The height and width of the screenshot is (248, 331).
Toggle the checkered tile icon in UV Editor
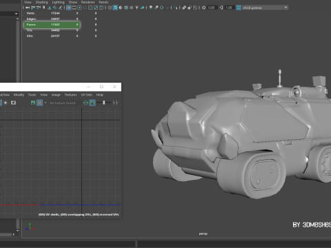pos(40,103)
